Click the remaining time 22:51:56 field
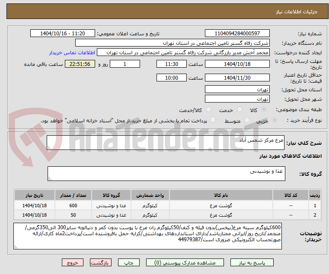 [x=80, y=64]
